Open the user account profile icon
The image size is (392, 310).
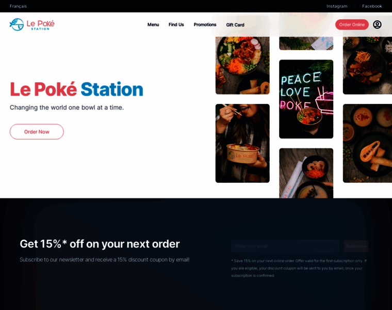point(377,24)
